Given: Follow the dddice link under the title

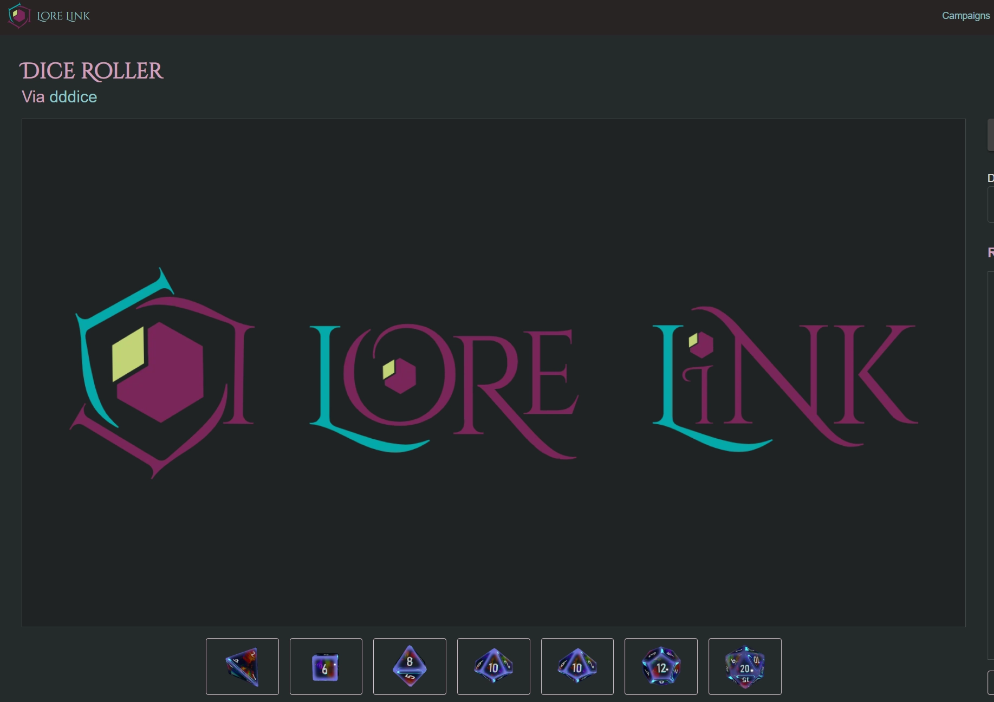Looking at the screenshot, I should pos(73,97).
